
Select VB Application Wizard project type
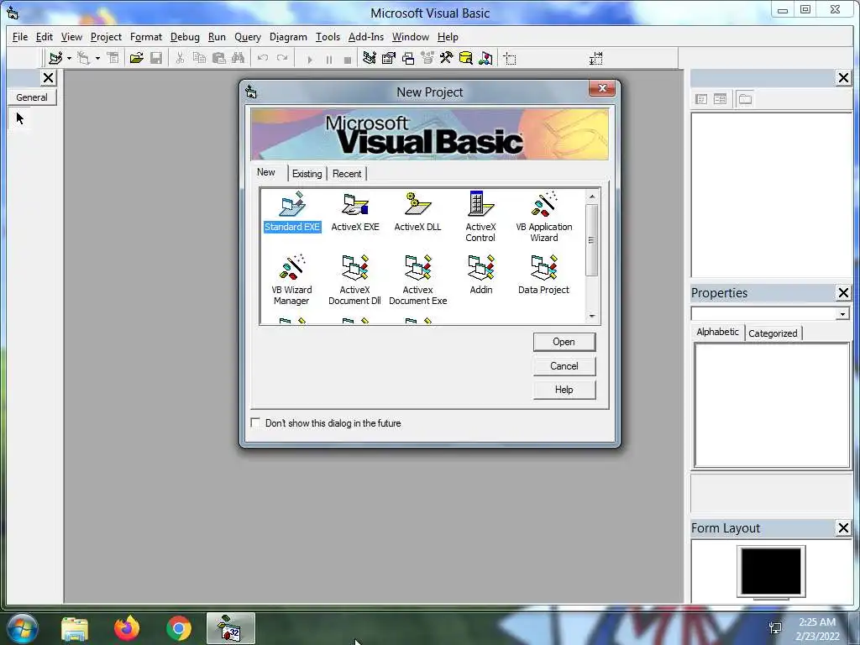[x=543, y=217]
